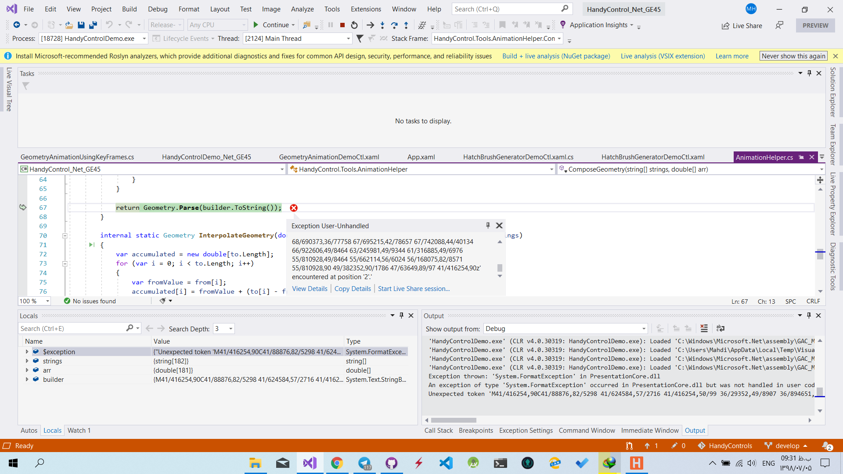This screenshot has width=843, height=474.
Task: Open the Process dropdown
Action: pyautogui.click(x=144, y=39)
